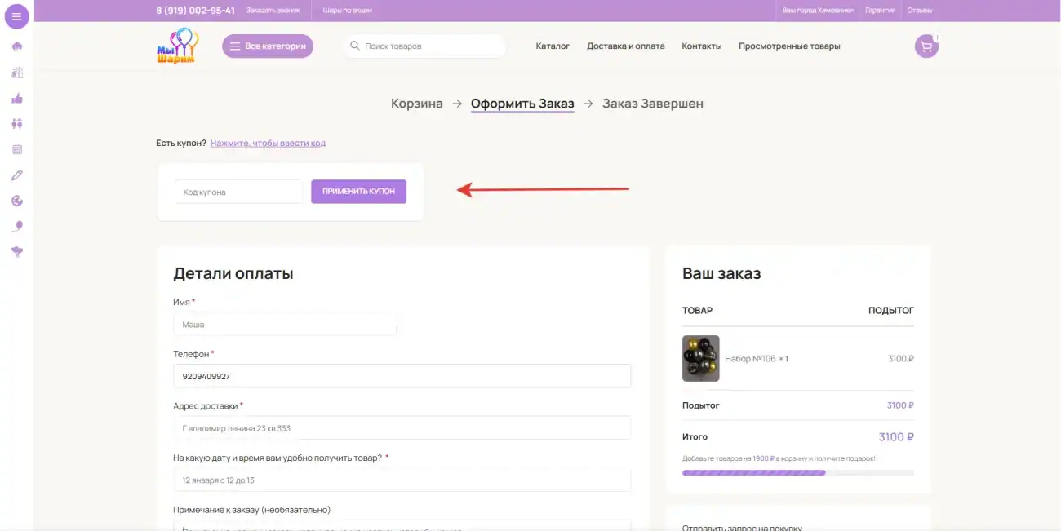
Task: Click the calendar icon in sidebar
Action: coord(17,149)
